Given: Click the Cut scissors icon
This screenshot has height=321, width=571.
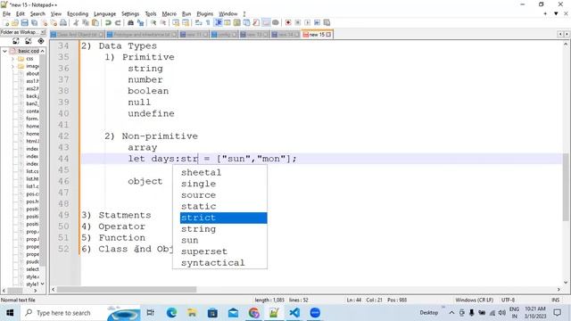Looking at the screenshot, I should click(x=76, y=22).
